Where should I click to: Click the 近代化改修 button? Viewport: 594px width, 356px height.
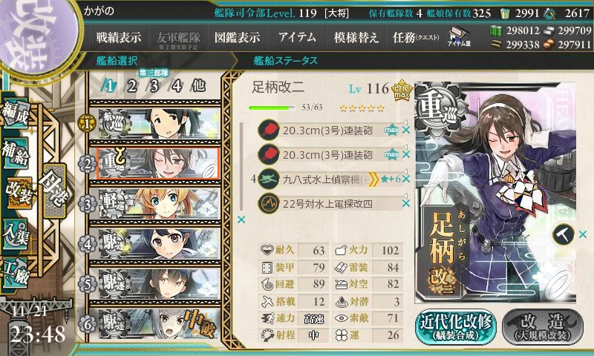[455, 326]
